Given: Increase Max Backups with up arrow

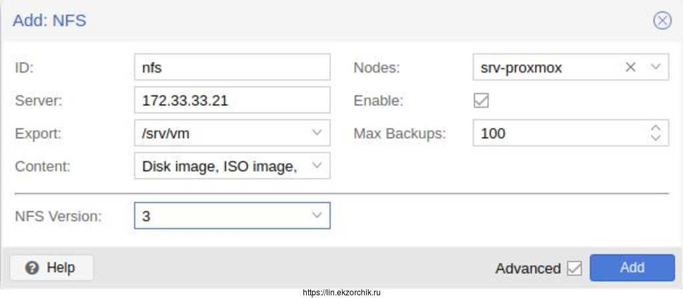Looking at the screenshot, I should [655, 128].
